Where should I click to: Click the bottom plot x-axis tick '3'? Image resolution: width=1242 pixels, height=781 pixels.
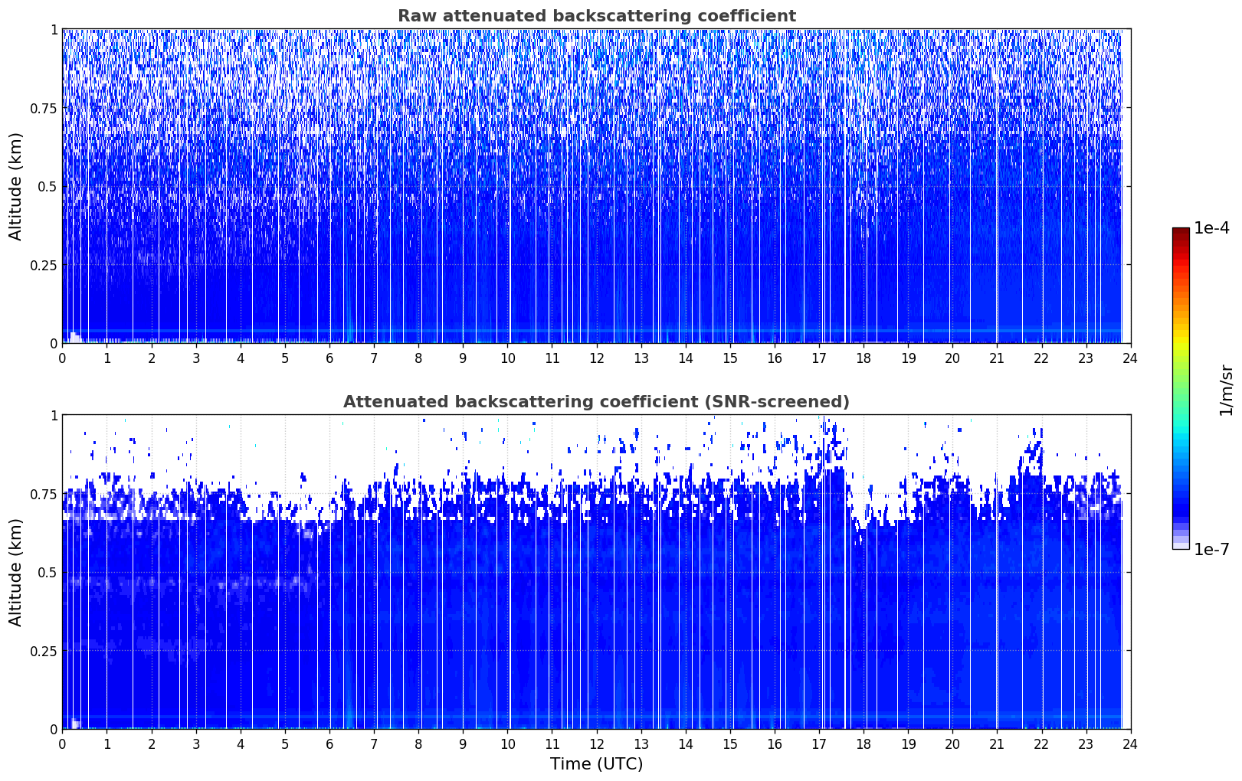[196, 744]
